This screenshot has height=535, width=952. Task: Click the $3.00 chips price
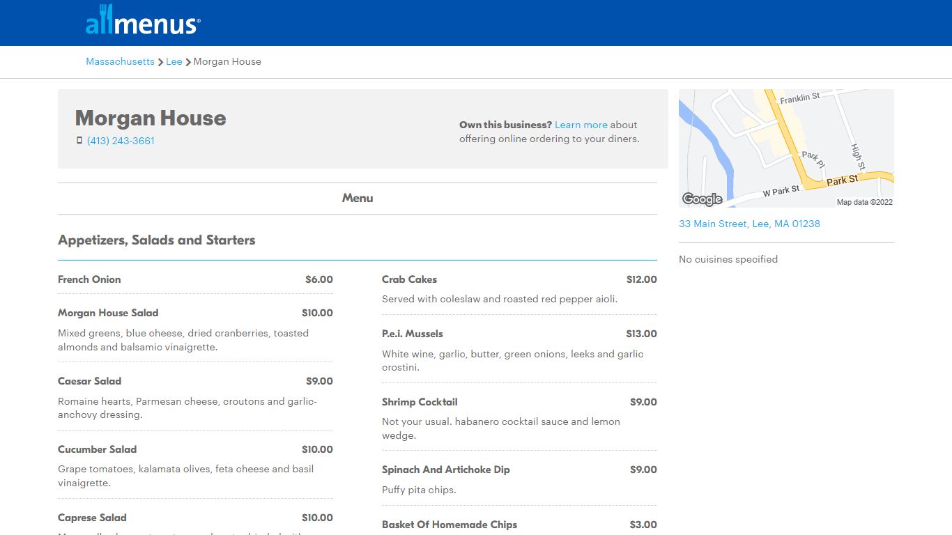click(x=643, y=525)
